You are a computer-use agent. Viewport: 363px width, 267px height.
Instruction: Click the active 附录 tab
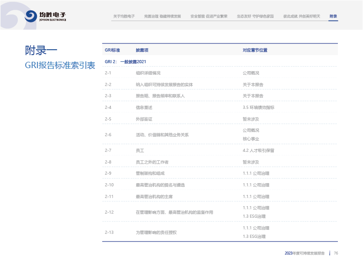pos(333,16)
